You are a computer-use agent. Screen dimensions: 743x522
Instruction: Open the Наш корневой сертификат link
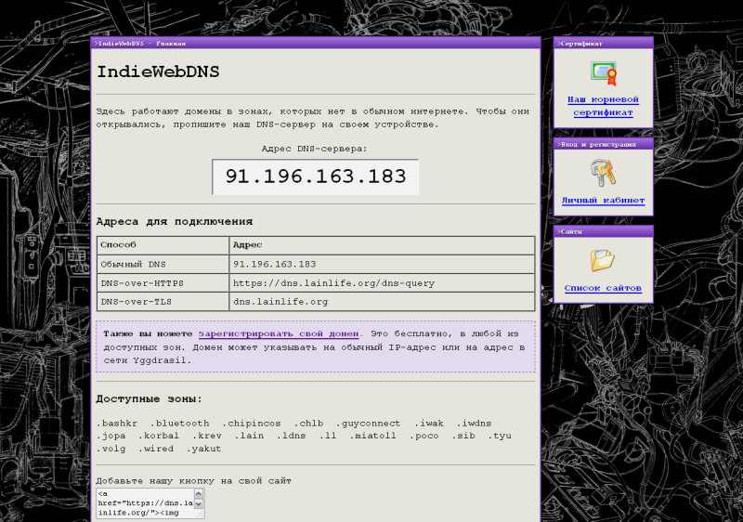click(603, 106)
